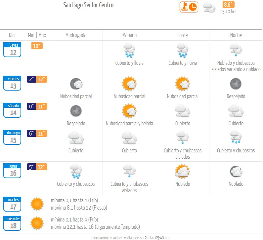The image size is (263, 240).
Task: Select the jueves 12 date badge
Action: [12, 50]
